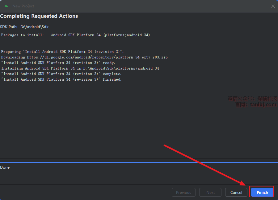Click the log line ending in complete

[x=61, y=74]
